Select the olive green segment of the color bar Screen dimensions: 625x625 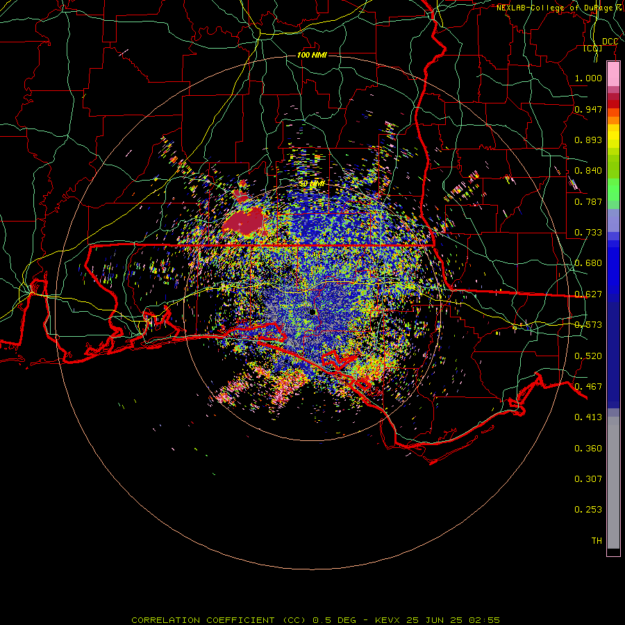[x=613, y=166]
